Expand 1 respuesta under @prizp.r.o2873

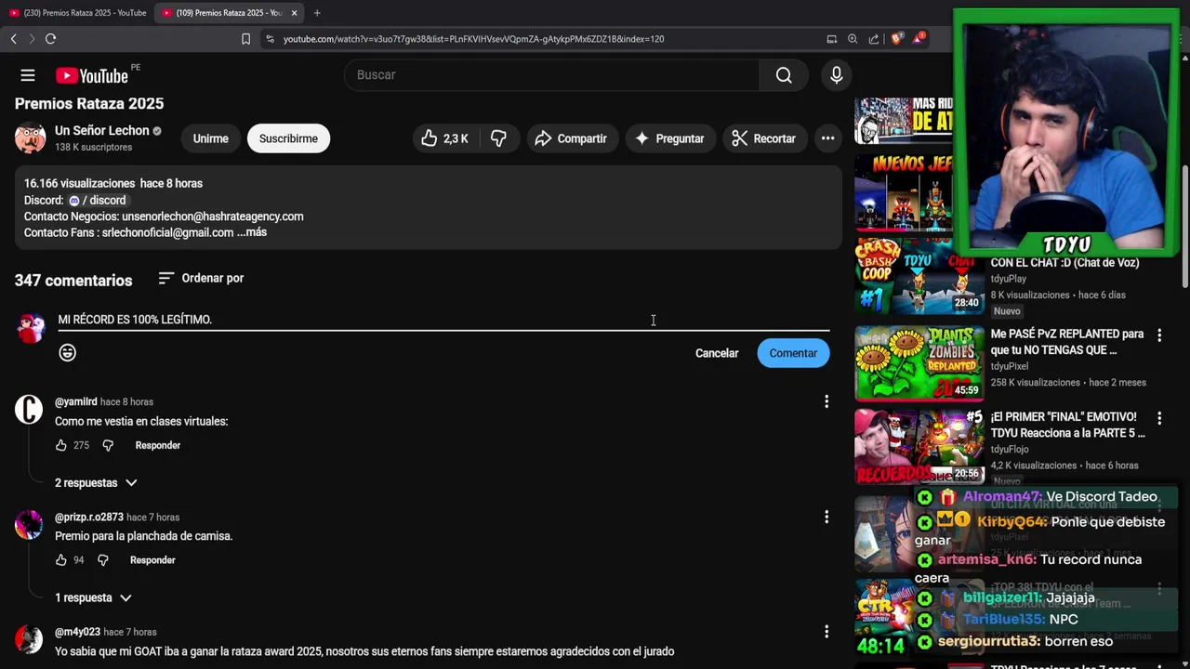click(x=93, y=597)
